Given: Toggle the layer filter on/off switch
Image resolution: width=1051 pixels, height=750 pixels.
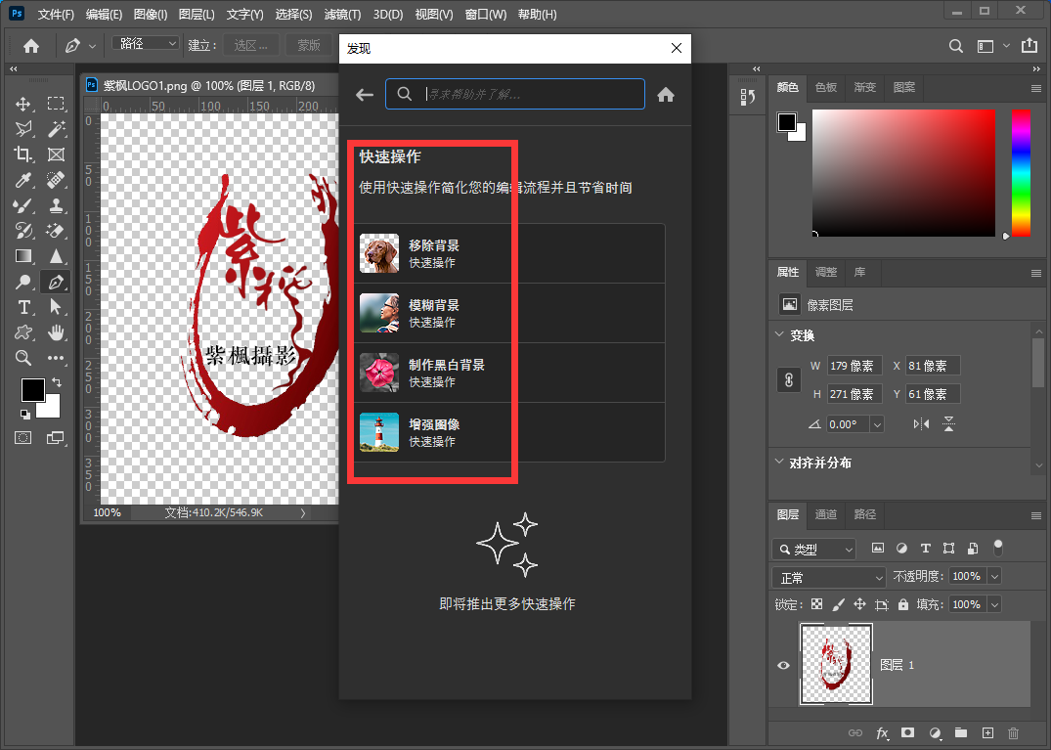Looking at the screenshot, I should click(x=998, y=548).
